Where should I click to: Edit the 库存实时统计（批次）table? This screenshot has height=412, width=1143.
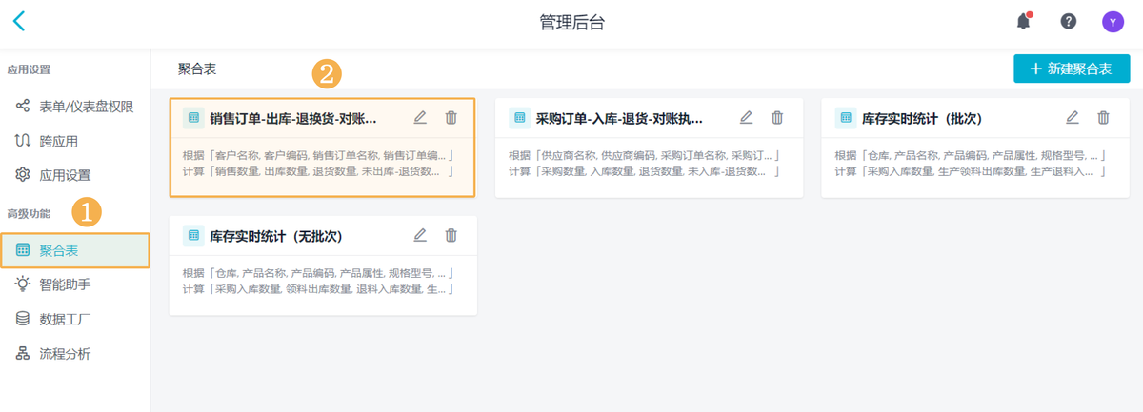tap(1072, 118)
